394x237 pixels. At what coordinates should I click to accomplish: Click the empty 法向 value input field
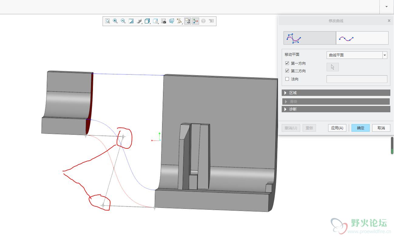(357, 79)
